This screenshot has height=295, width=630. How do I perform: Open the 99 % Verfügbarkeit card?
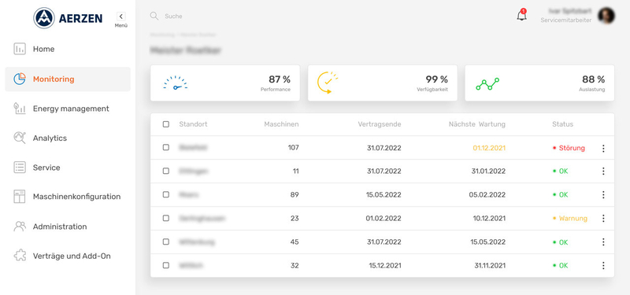[x=383, y=83]
